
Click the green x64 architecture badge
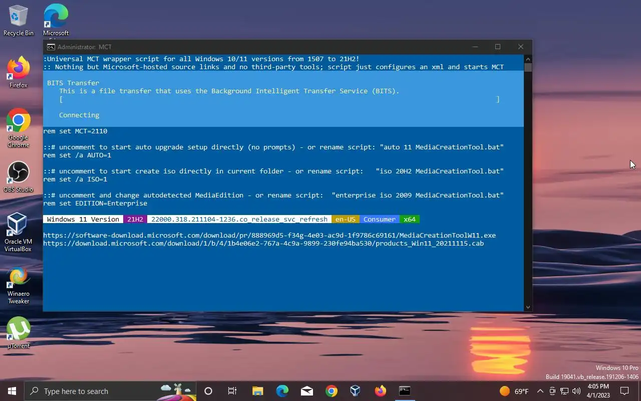tap(410, 219)
